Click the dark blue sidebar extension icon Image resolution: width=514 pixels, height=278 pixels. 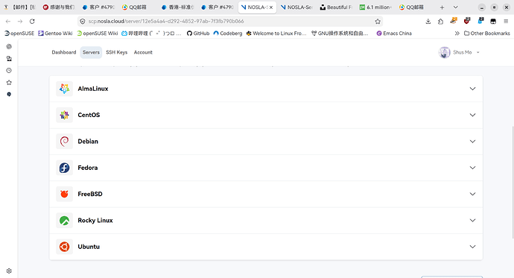click(9, 94)
